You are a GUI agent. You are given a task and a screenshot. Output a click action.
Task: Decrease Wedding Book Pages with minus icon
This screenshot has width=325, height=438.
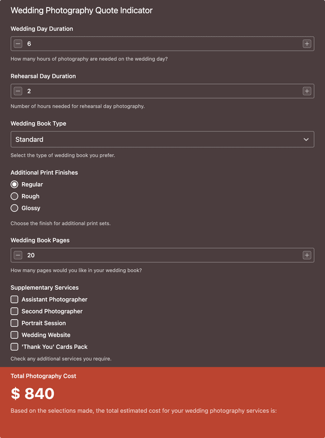point(18,255)
